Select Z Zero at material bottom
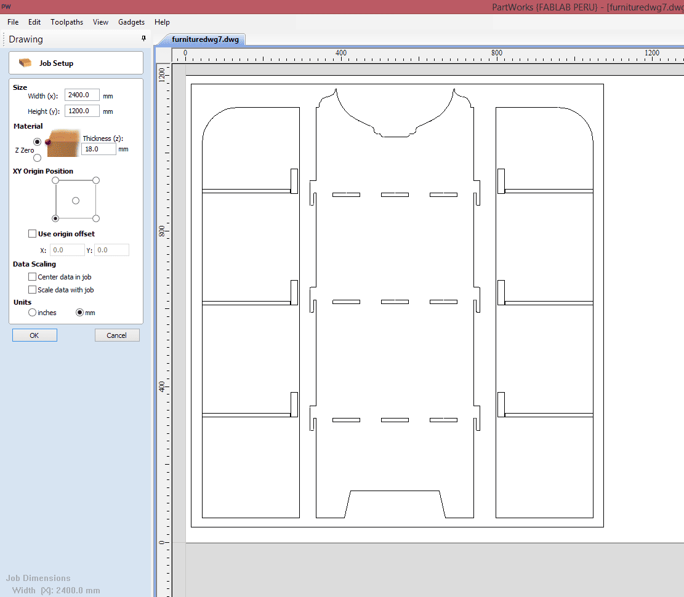This screenshot has width=684, height=597. [x=37, y=158]
